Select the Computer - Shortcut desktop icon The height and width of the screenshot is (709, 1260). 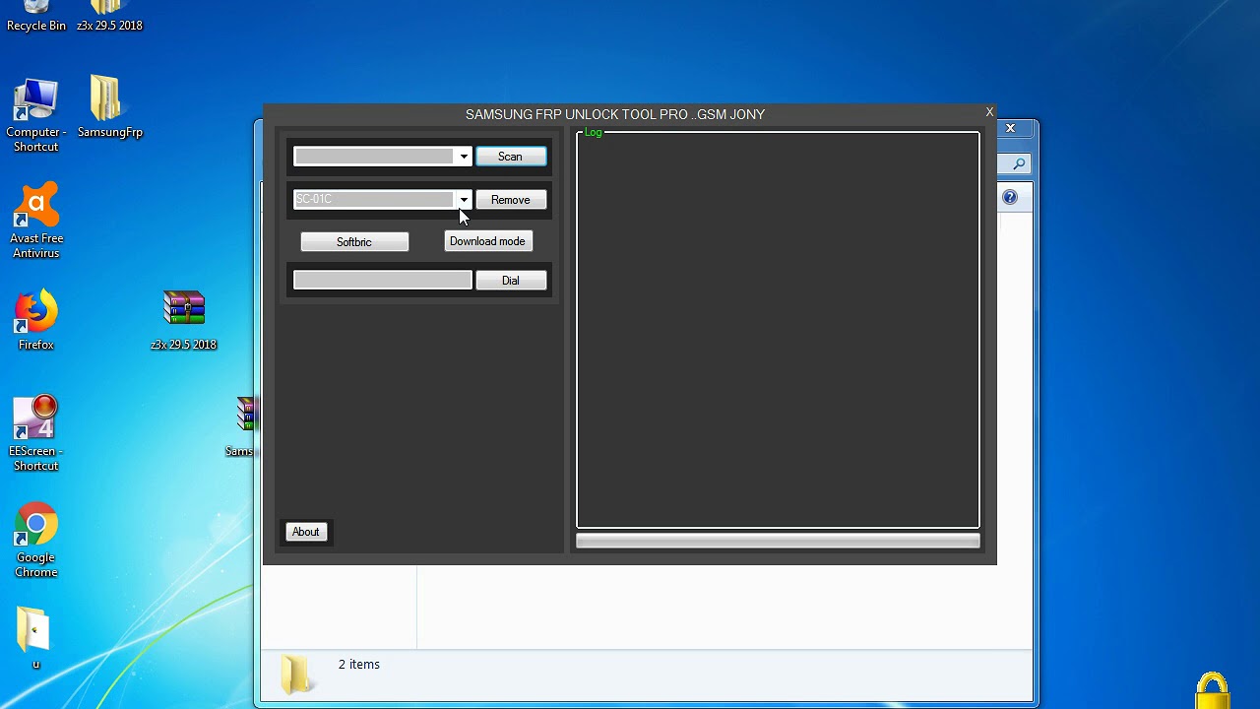coord(36,115)
